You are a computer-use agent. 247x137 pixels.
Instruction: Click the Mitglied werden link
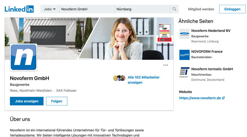(x=201, y=9)
